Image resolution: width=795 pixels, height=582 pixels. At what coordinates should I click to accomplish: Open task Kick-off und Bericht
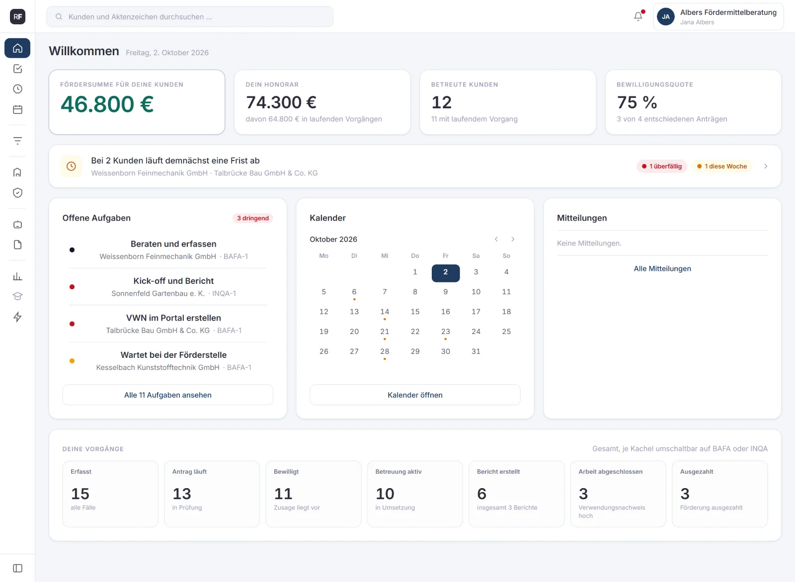pos(168,287)
